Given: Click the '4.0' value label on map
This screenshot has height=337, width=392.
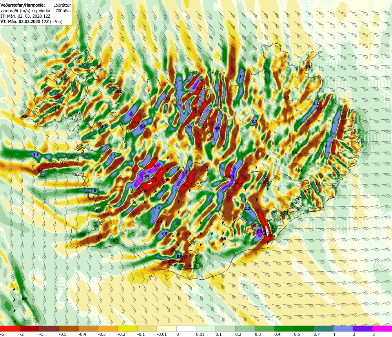Looking at the screenshot, I should [x=218, y=128].
